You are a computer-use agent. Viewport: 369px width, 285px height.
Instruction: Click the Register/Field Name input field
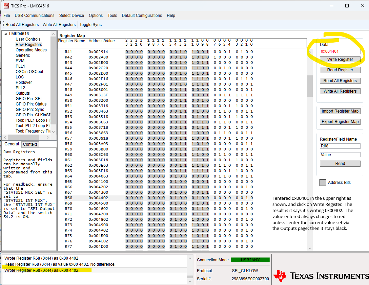[340, 146]
